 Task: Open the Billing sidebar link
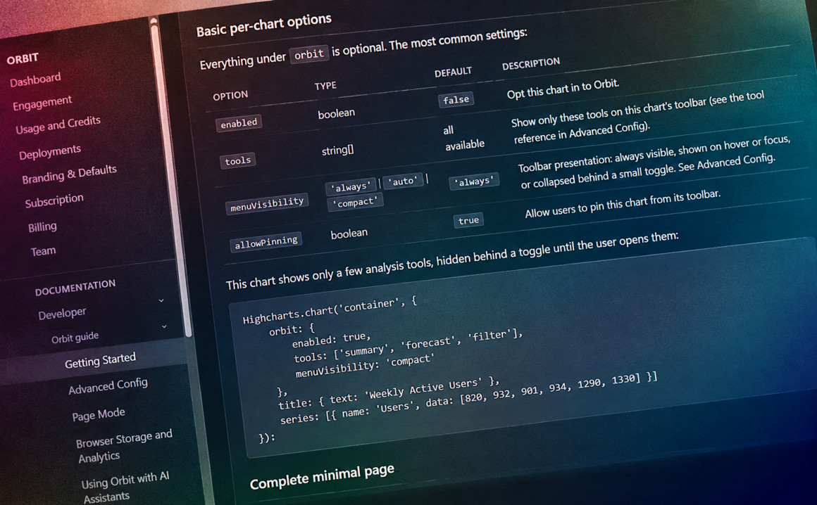43,226
